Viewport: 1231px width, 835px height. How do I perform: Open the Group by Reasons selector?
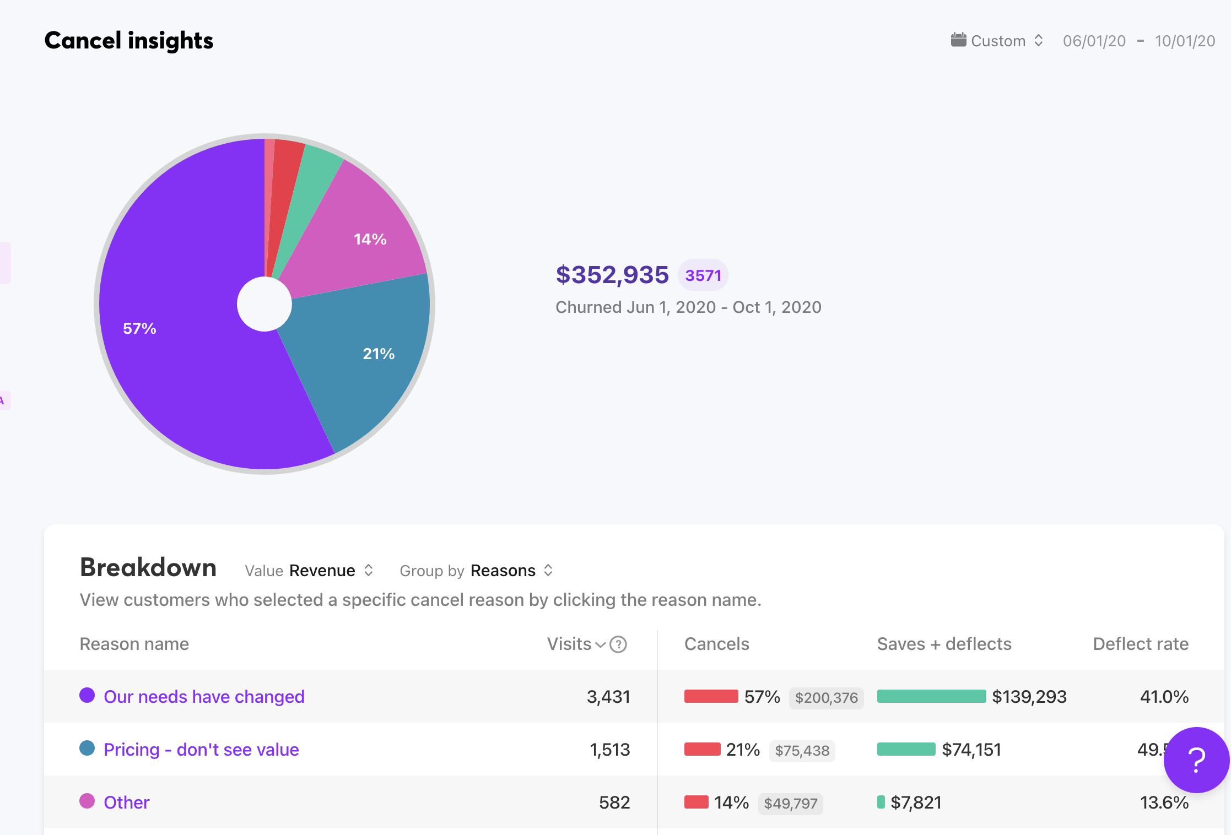point(503,571)
